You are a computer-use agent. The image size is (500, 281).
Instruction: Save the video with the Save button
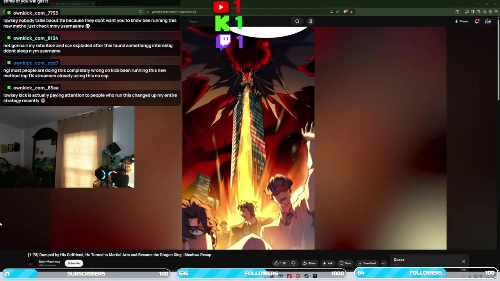point(345,263)
